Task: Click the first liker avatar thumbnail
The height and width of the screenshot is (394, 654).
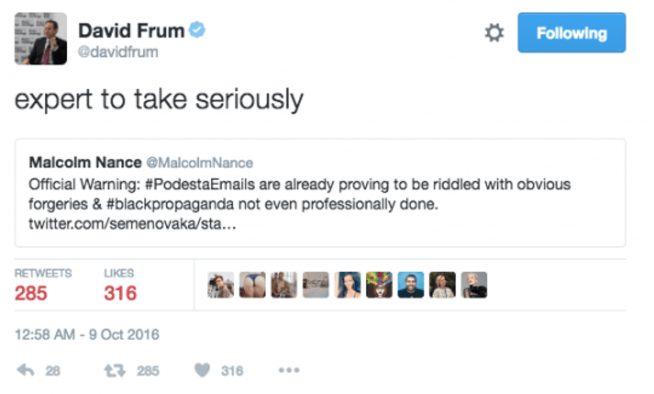Action: click(x=221, y=285)
